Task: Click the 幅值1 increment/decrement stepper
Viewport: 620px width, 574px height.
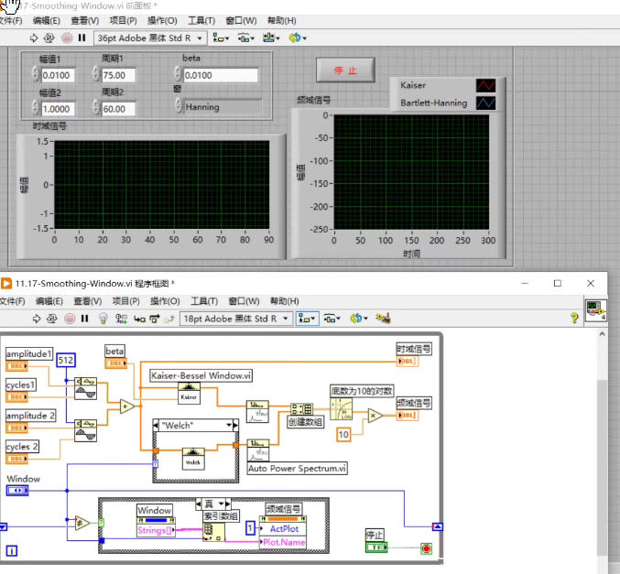Action: click(x=36, y=74)
